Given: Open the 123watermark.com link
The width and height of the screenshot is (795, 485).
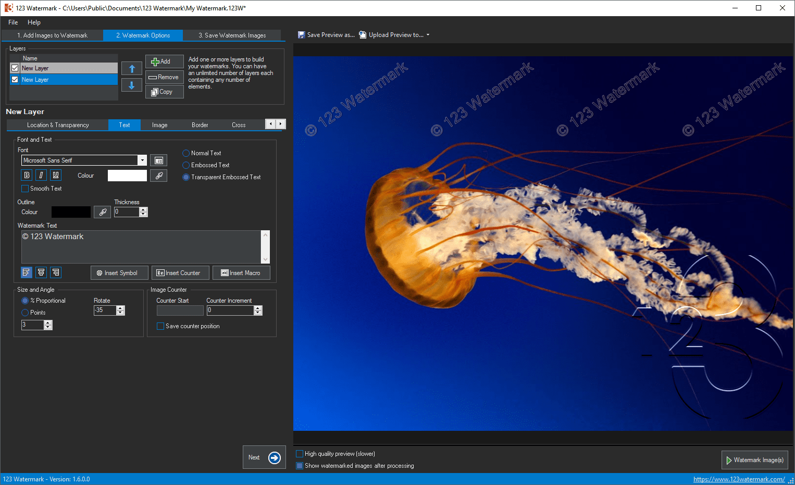Looking at the screenshot, I should [x=739, y=479].
